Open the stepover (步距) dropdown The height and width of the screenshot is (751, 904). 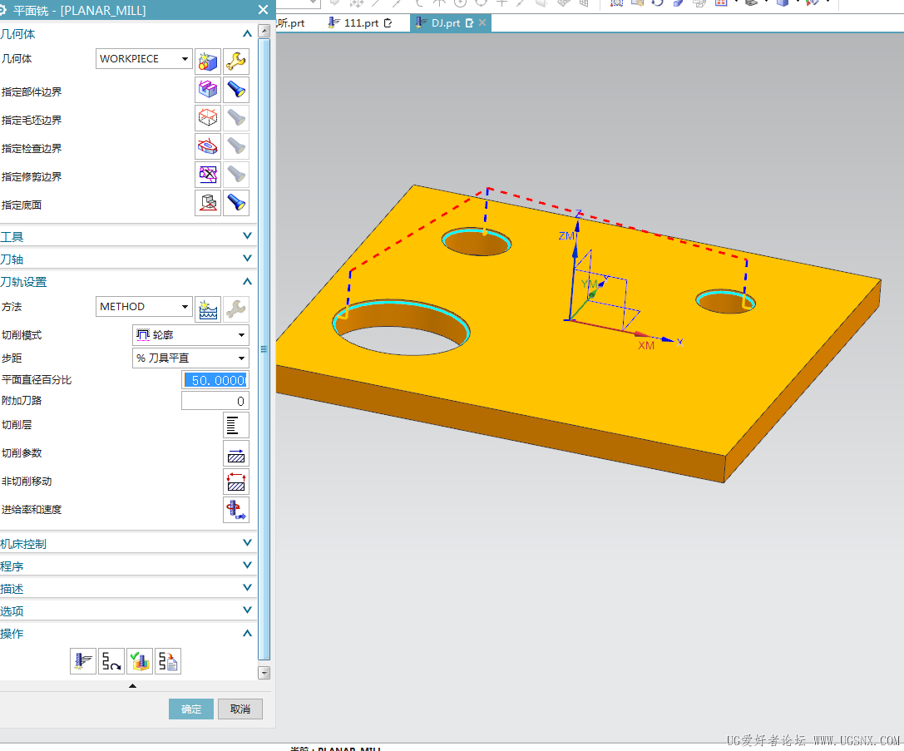pos(190,358)
